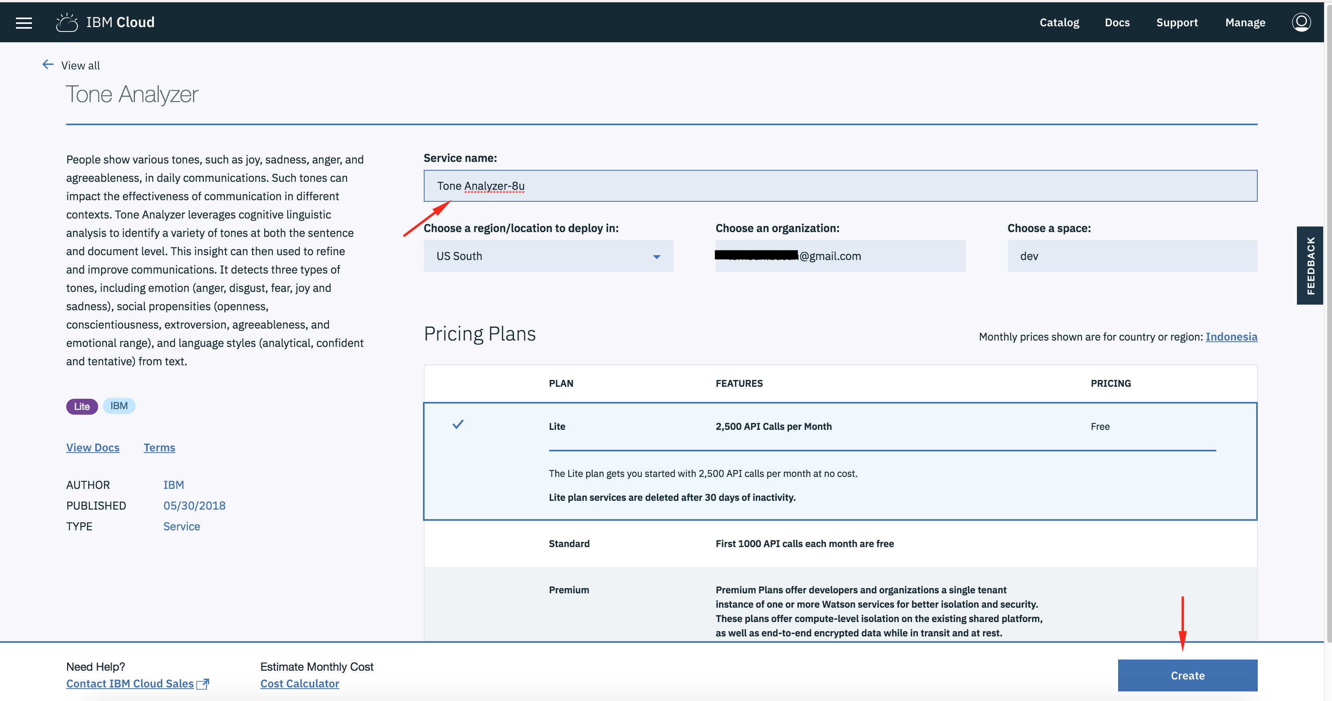
Task: Open the View Docs link
Action: coord(93,448)
